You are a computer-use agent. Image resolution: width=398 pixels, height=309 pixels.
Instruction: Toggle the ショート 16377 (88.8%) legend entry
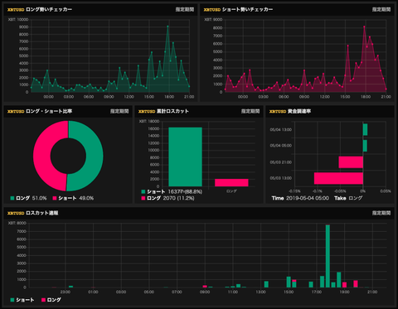[172, 191]
